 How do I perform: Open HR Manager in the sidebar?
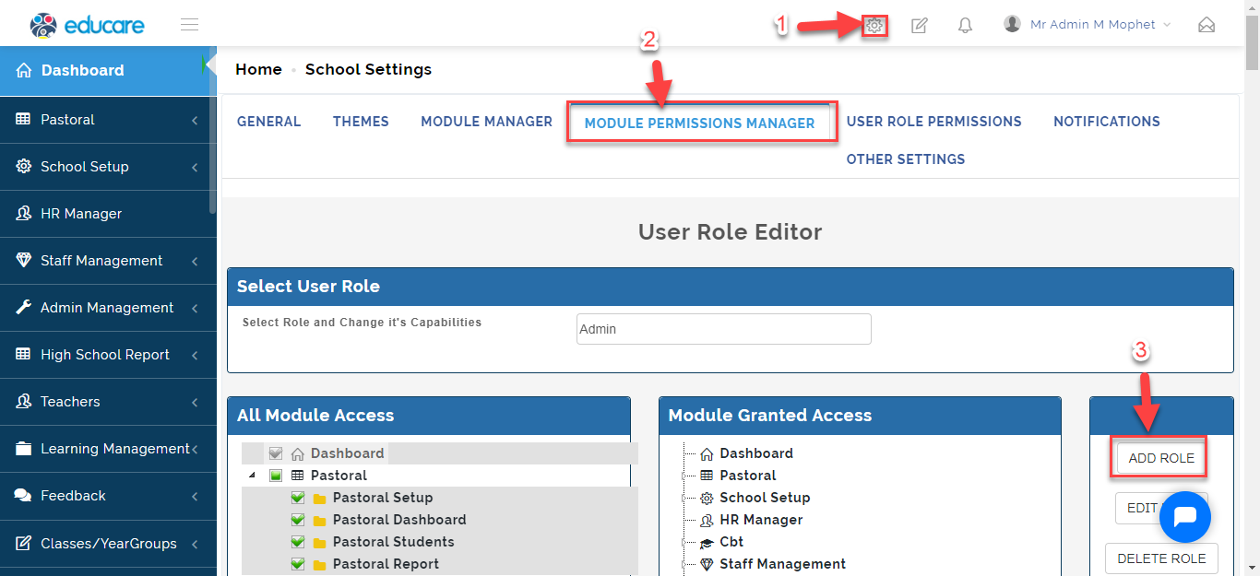click(108, 214)
